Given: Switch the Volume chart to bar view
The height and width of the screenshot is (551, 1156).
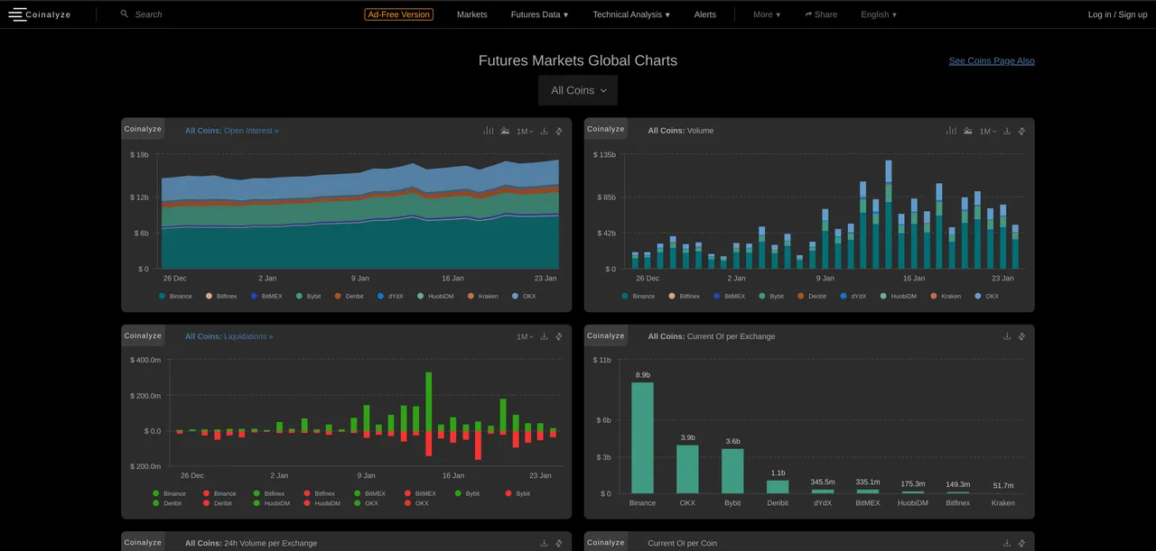Looking at the screenshot, I should 951,131.
